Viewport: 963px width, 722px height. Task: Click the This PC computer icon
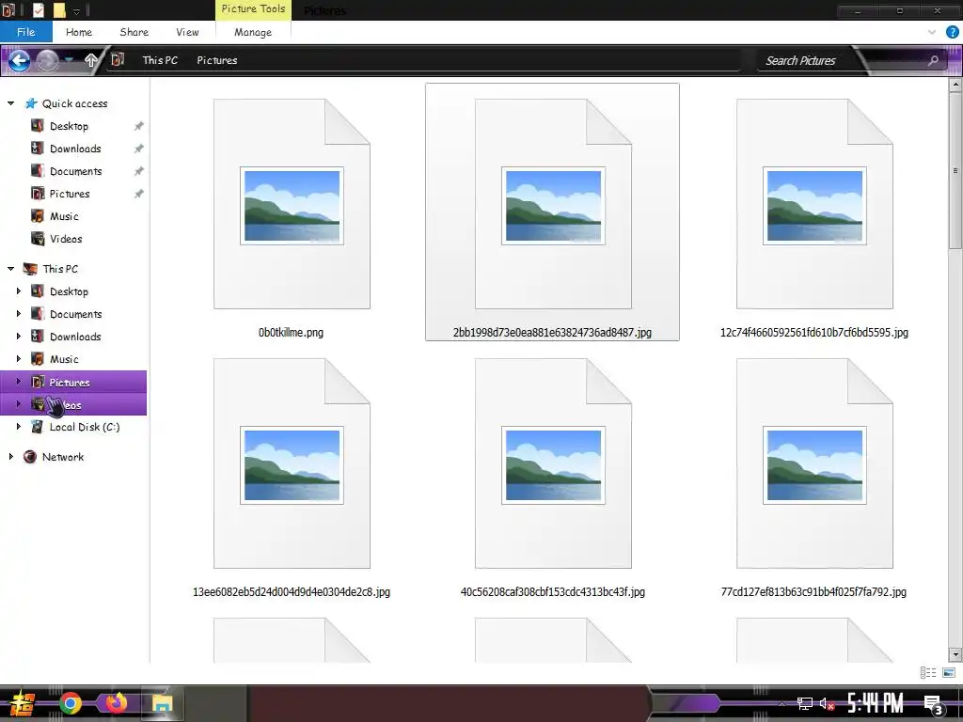coord(30,269)
